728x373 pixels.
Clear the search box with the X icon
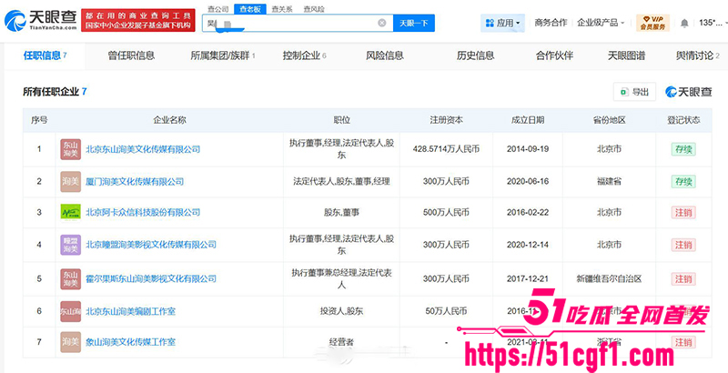381,23
